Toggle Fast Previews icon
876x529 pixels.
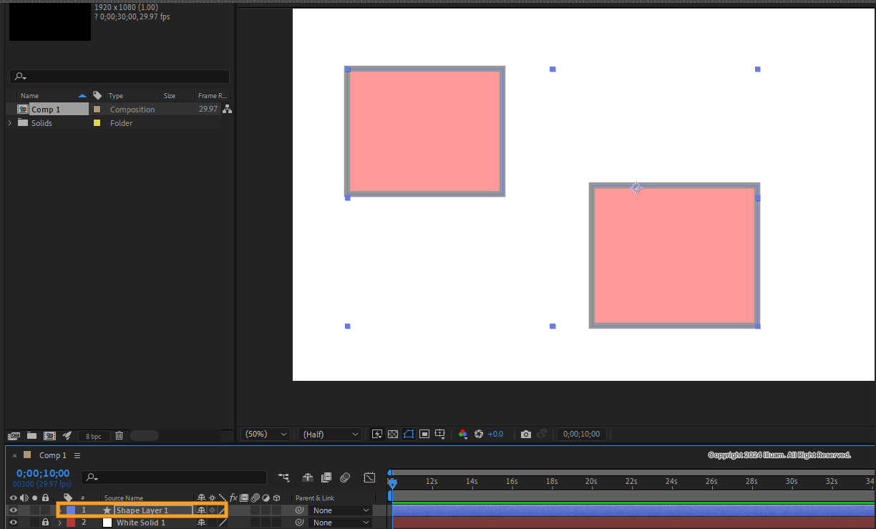[x=377, y=434]
